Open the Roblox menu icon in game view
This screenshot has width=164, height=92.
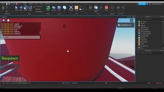pos(4,20)
